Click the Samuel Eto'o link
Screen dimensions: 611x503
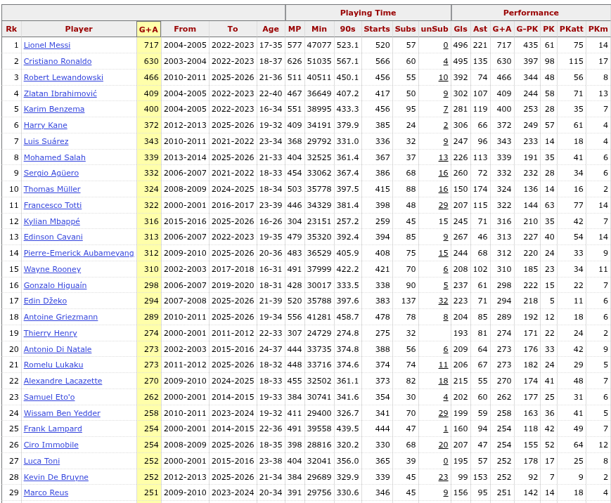49,397
